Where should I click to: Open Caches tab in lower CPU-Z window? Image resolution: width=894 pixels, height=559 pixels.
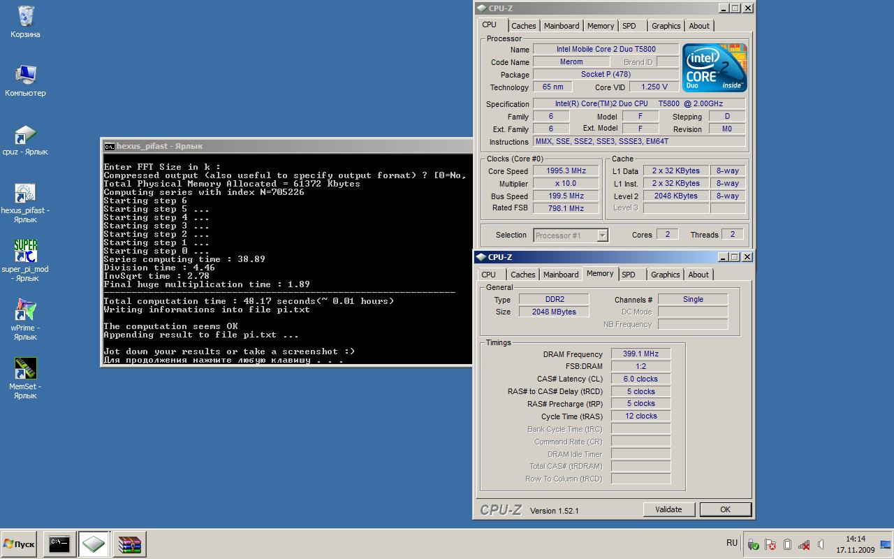[x=523, y=275]
